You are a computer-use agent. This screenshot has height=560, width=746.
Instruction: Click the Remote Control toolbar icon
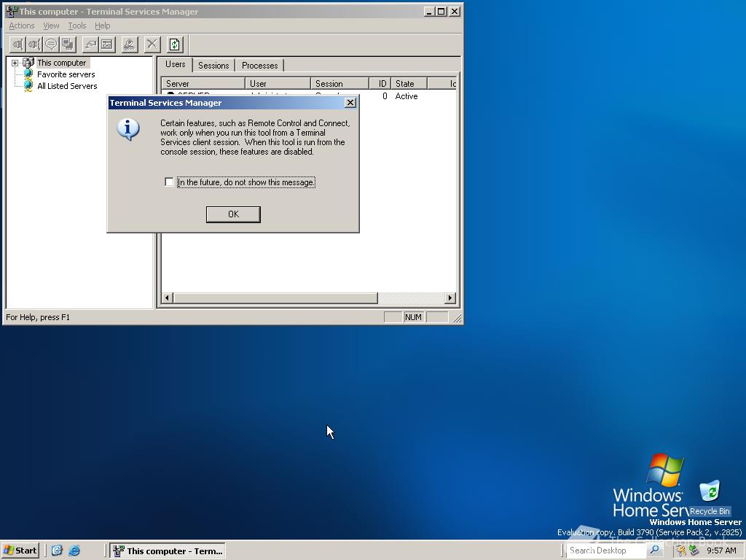click(x=68, y=44)
